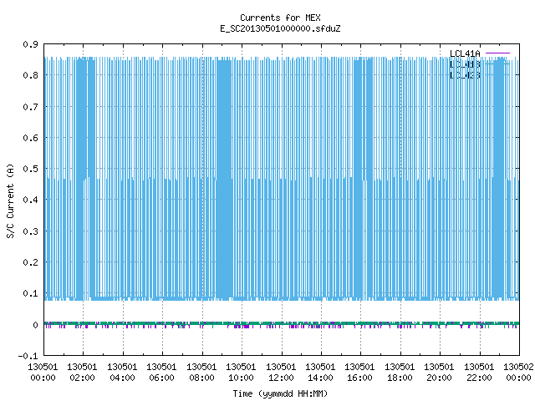Viewport: 535px width, 401px height.
Task: Click the 130501 20:00 time tick label
Action: pyautogui.click(x=439, y=373)
